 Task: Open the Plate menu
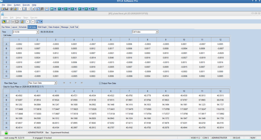[x=5, y=18]
